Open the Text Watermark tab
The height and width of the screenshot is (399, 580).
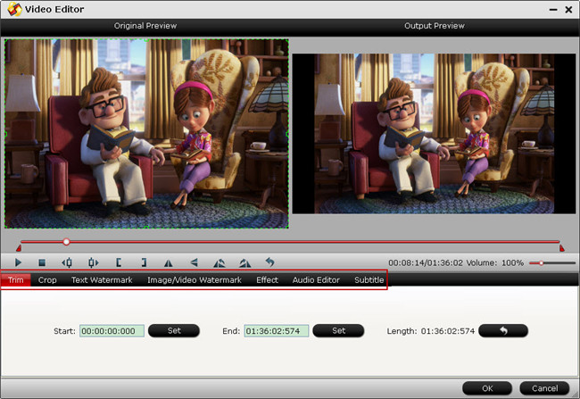[x=102, y=279]
